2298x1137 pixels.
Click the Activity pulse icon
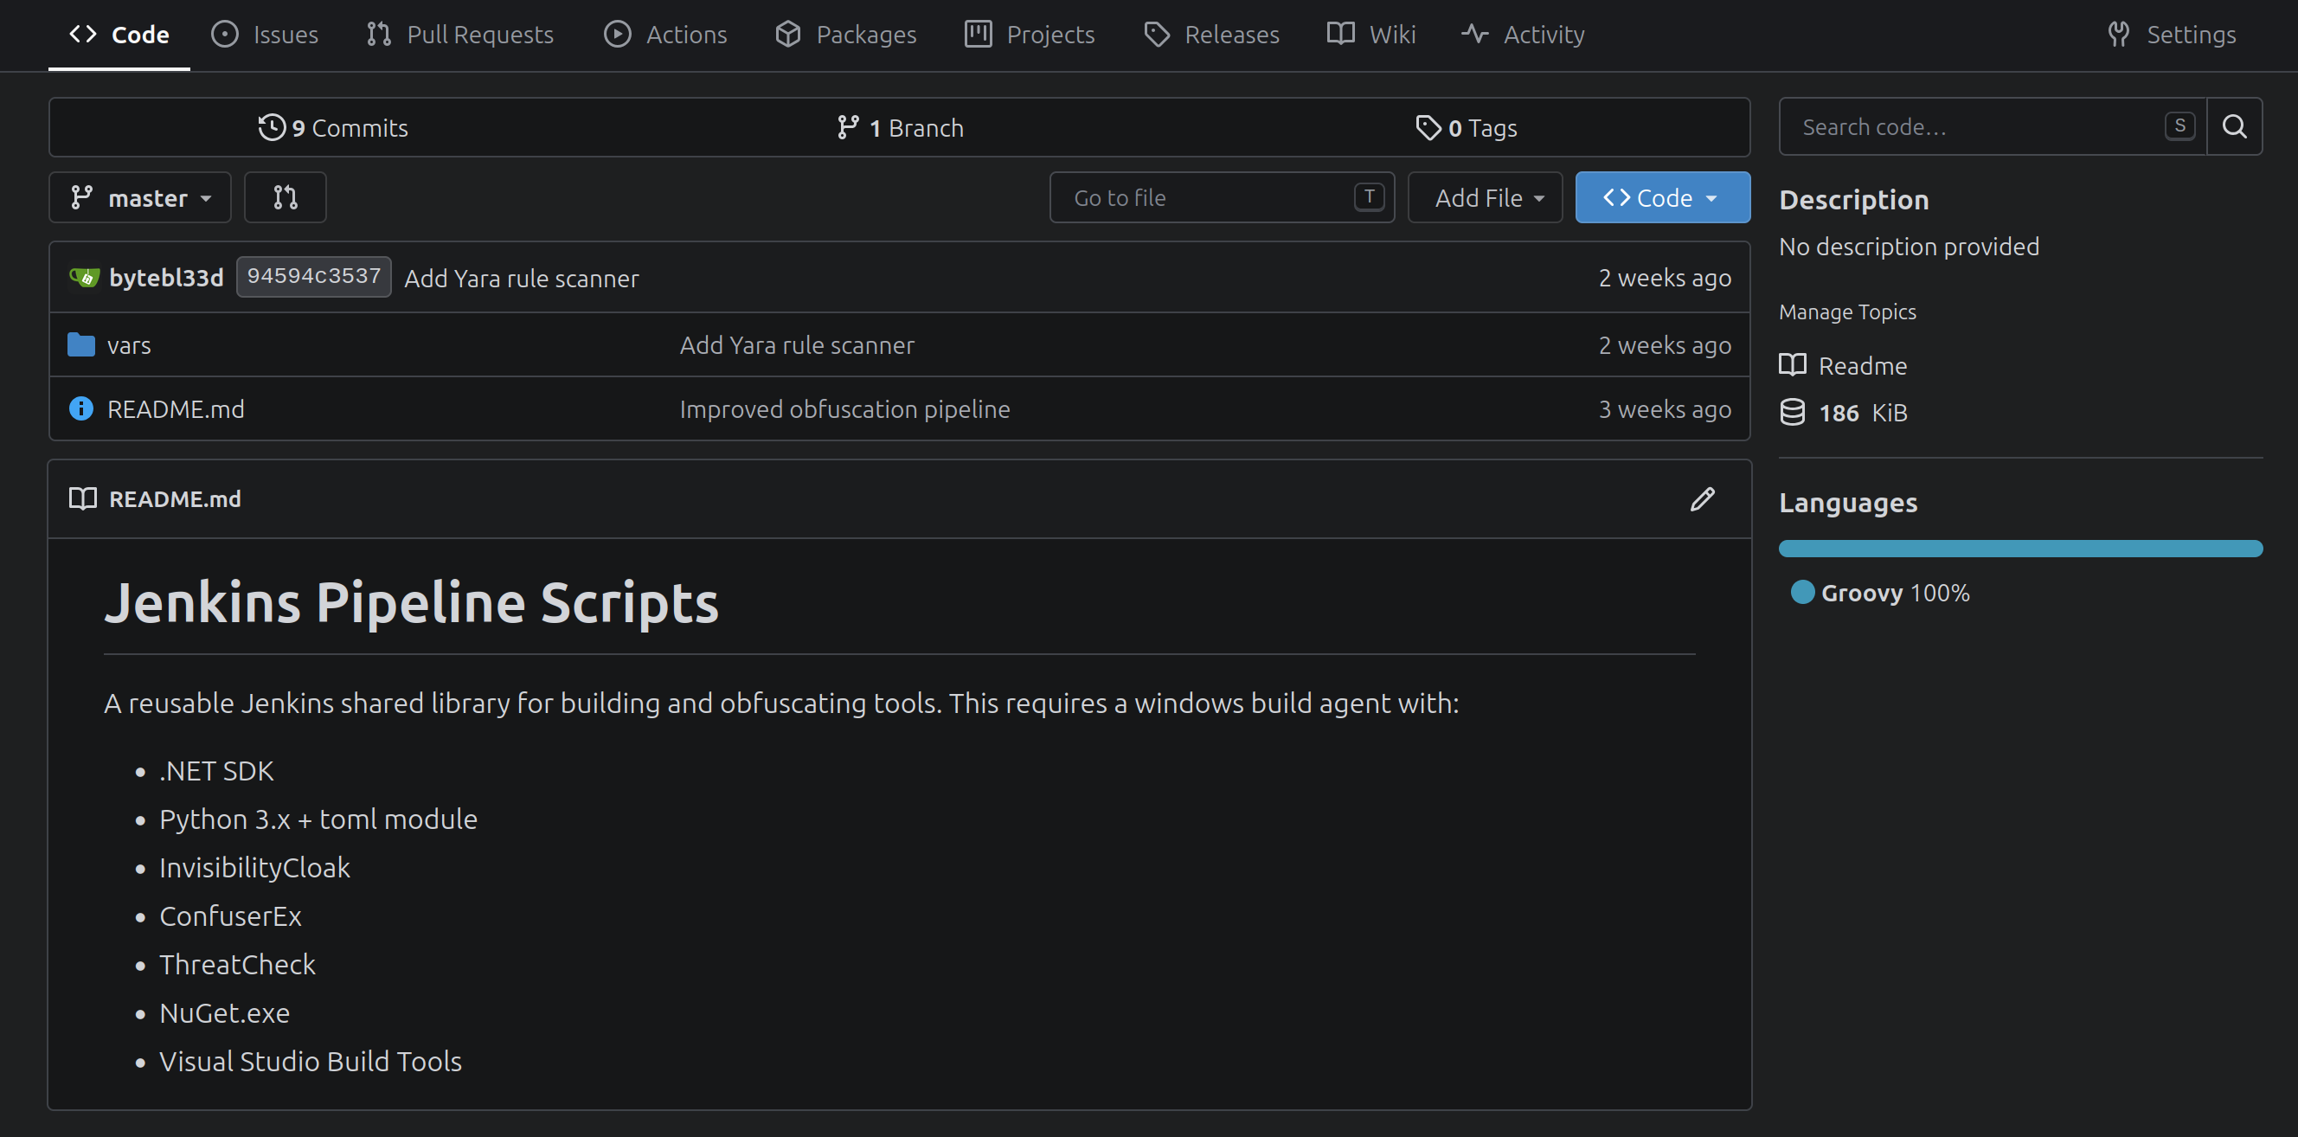click(x=1475, y=34)
